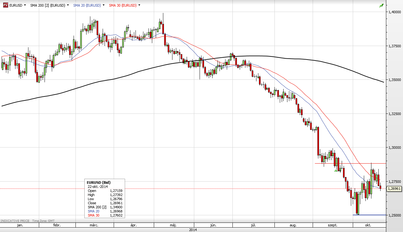The width and height of the screenshot is (403, 232).
Task: Click the máj. month label
Action: tap(173, 225)
